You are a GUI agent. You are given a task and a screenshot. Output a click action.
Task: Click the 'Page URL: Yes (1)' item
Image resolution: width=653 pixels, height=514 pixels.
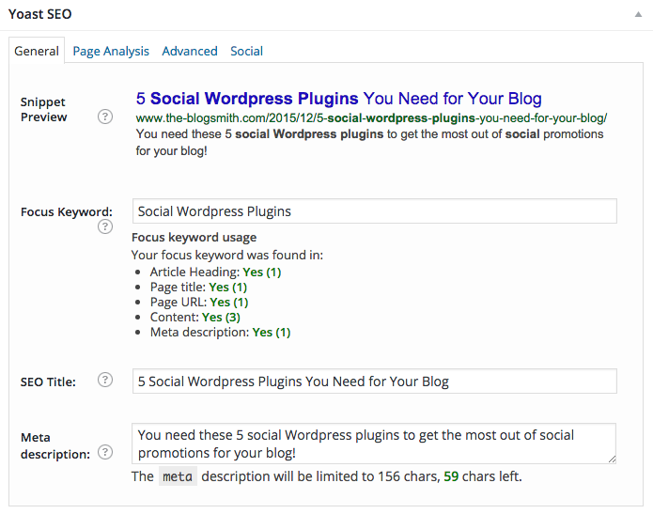(199, 302)
